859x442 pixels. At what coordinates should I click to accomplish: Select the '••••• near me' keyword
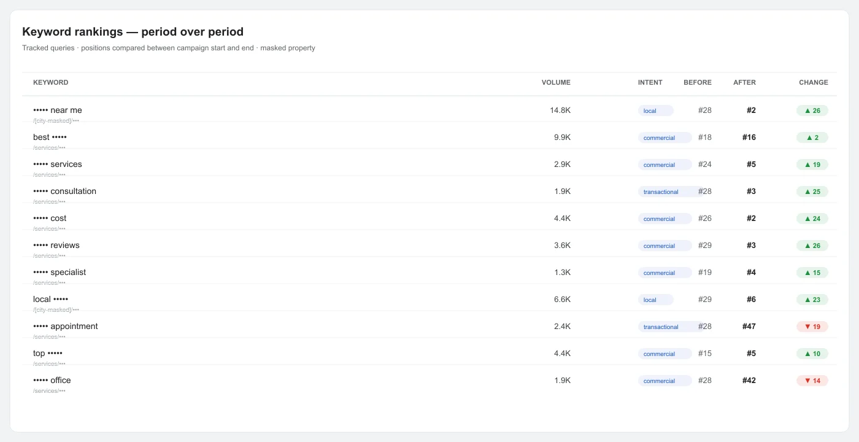(58, 110)
